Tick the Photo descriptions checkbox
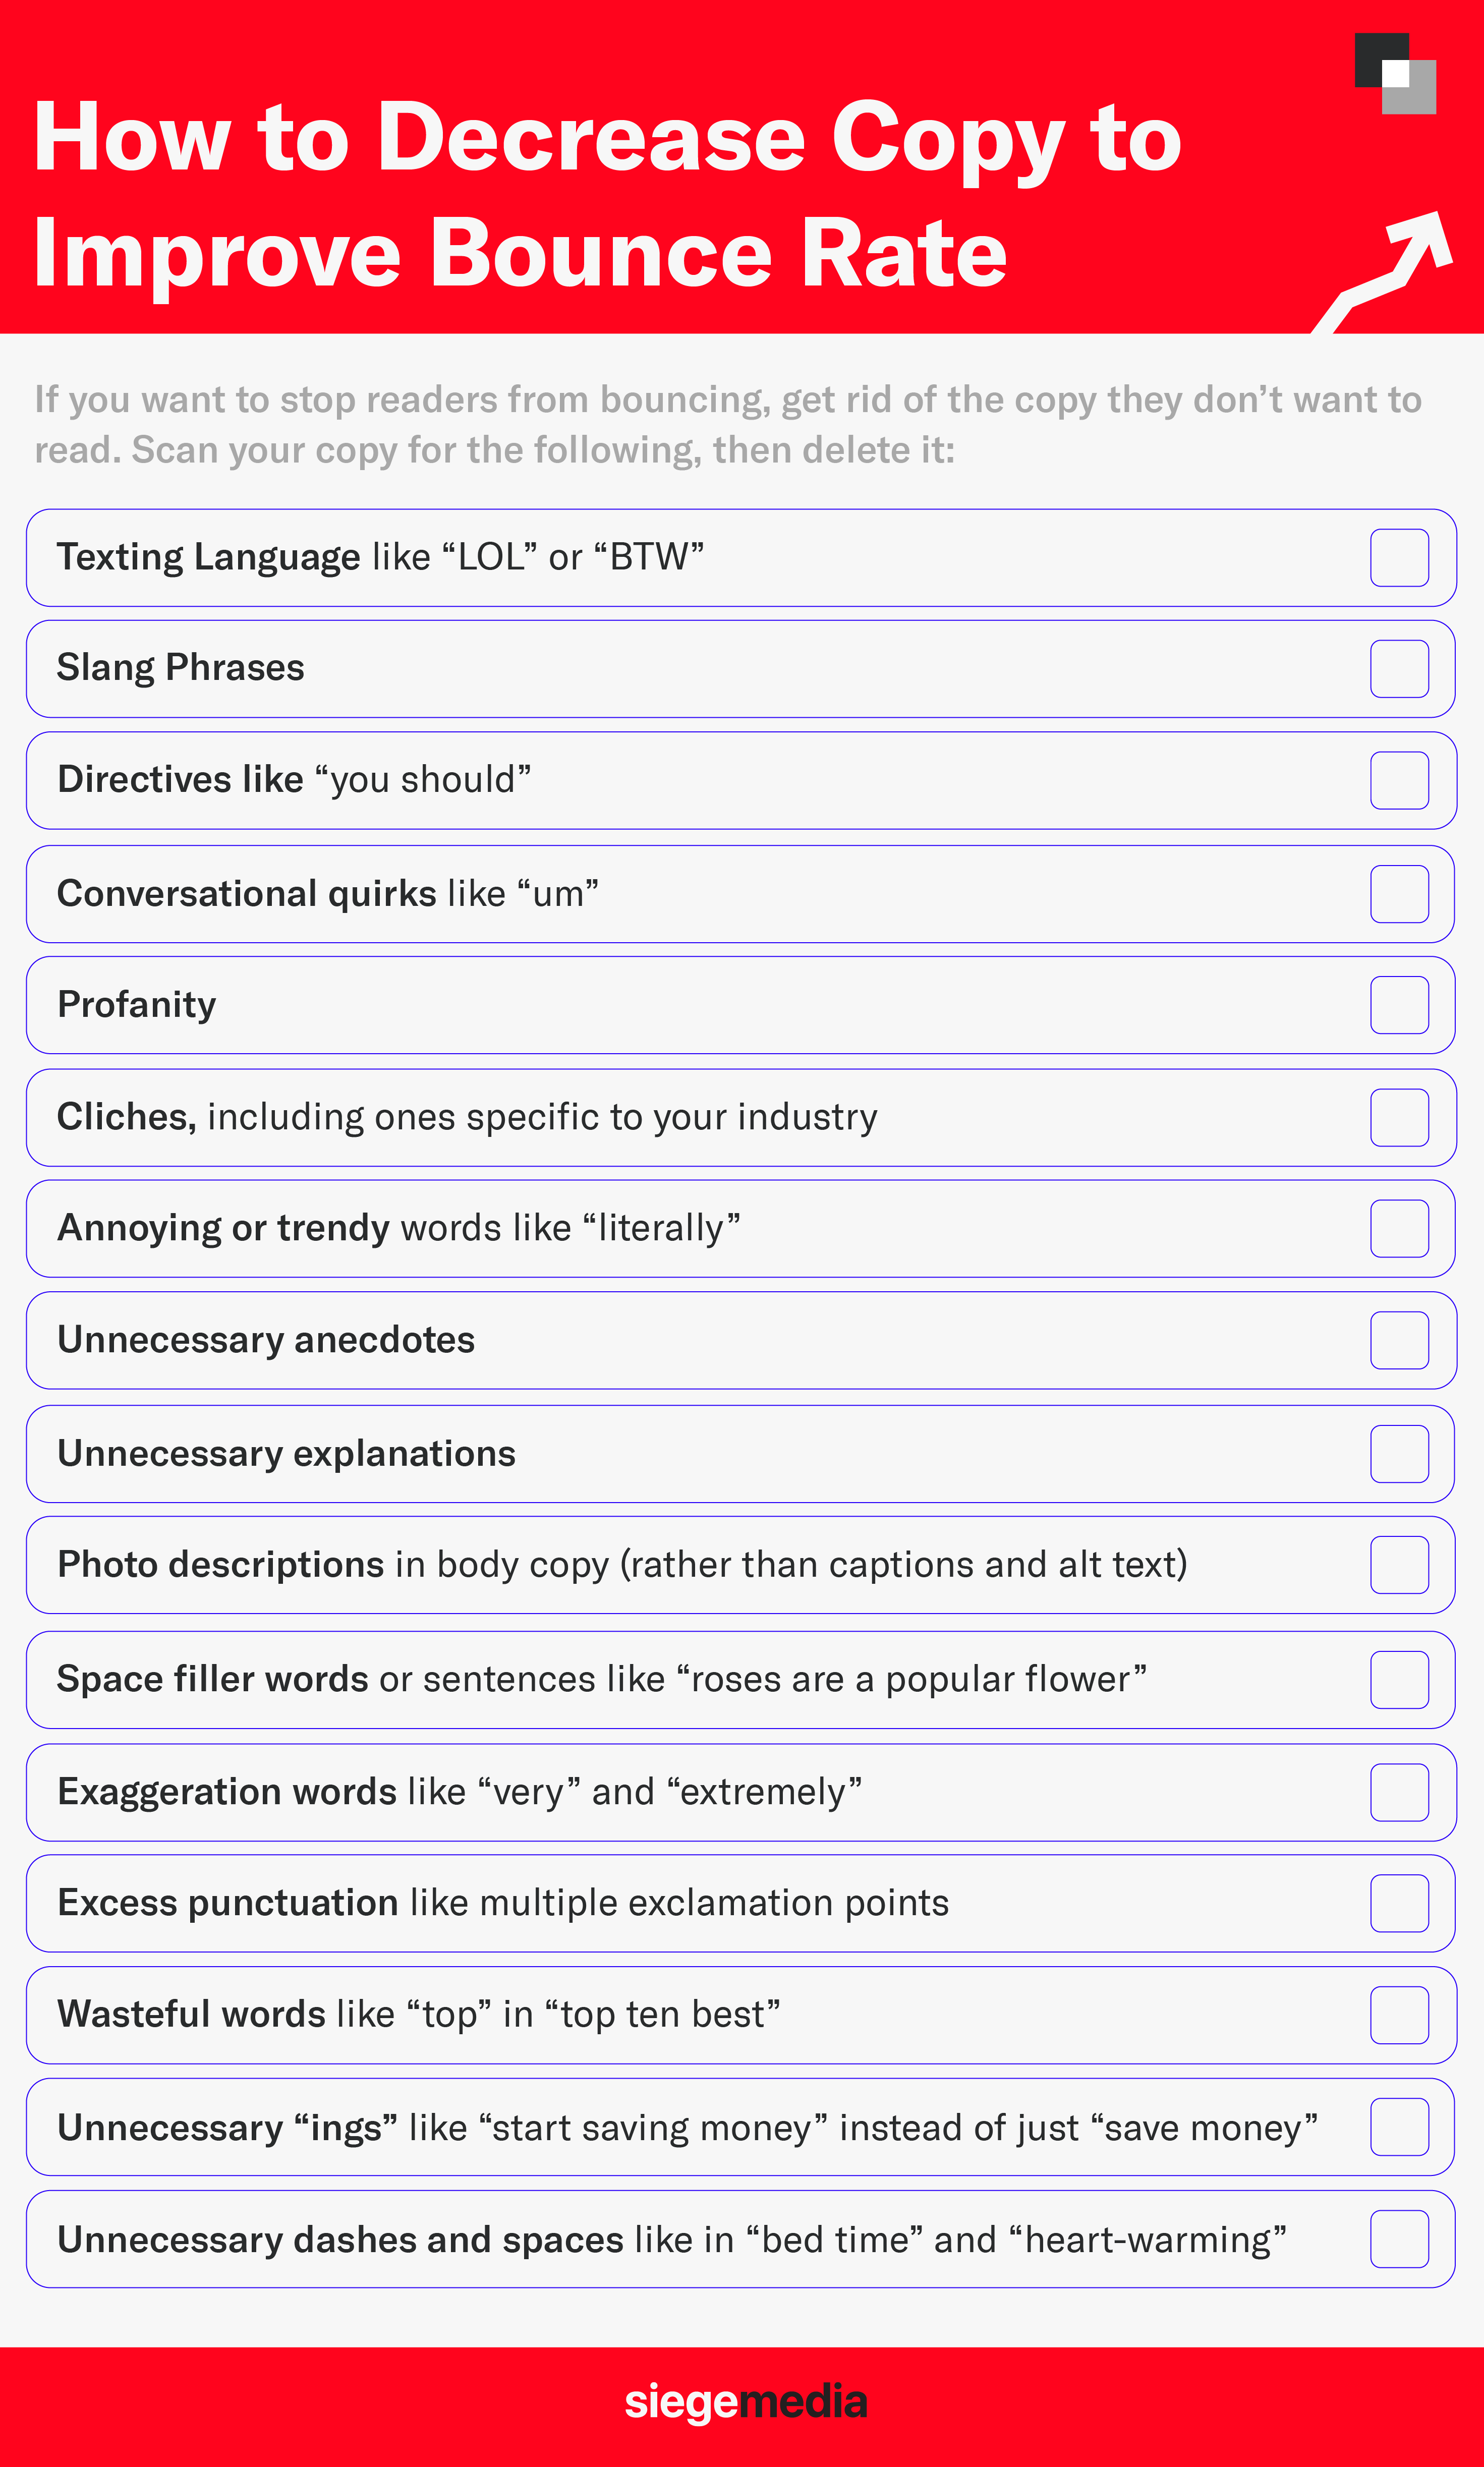This screenshot has width=1484, height=2467. click(1399, 1564)
